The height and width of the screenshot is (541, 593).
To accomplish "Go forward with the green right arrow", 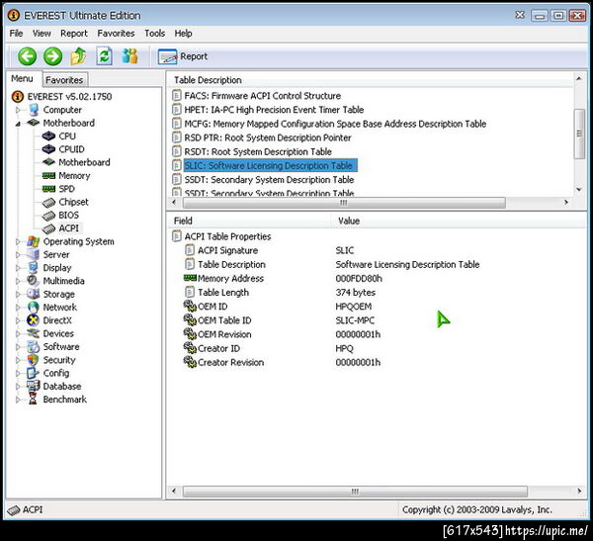I will tap(52, 56).
